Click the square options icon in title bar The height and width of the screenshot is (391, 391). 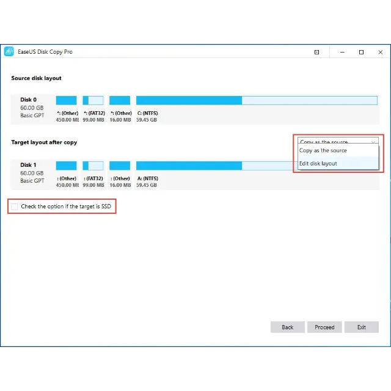(x=316, y=53)
